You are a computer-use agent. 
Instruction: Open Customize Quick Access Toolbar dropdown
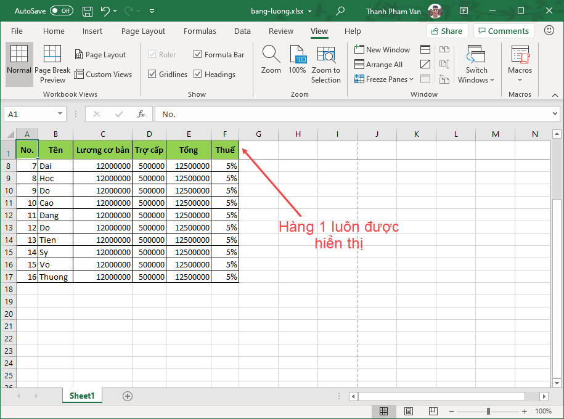pyautogui.click(x=152, y=11)
